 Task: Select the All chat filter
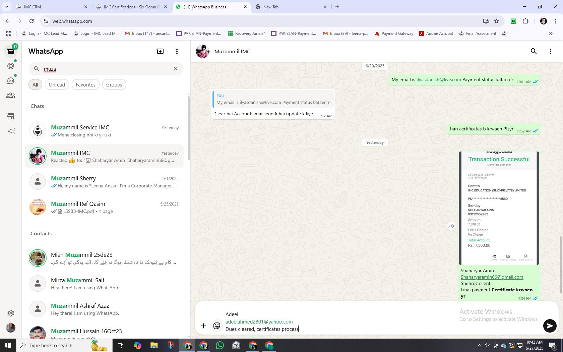(x=35, y=85)
